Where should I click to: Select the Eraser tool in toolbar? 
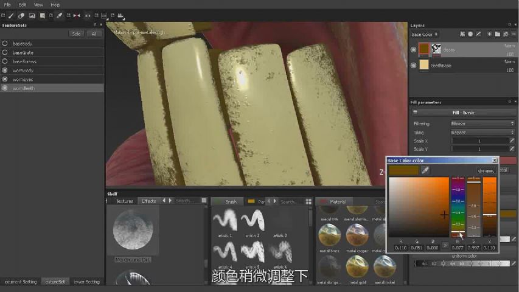point(21,16)
